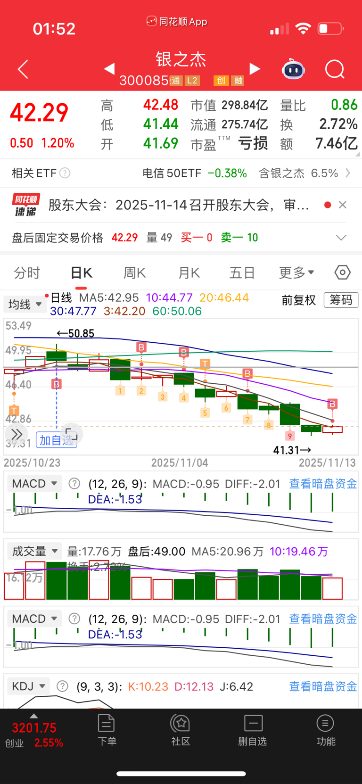362x784 pixels.
Task: Tap the 创 badge in header
Action: click(221, 81)
